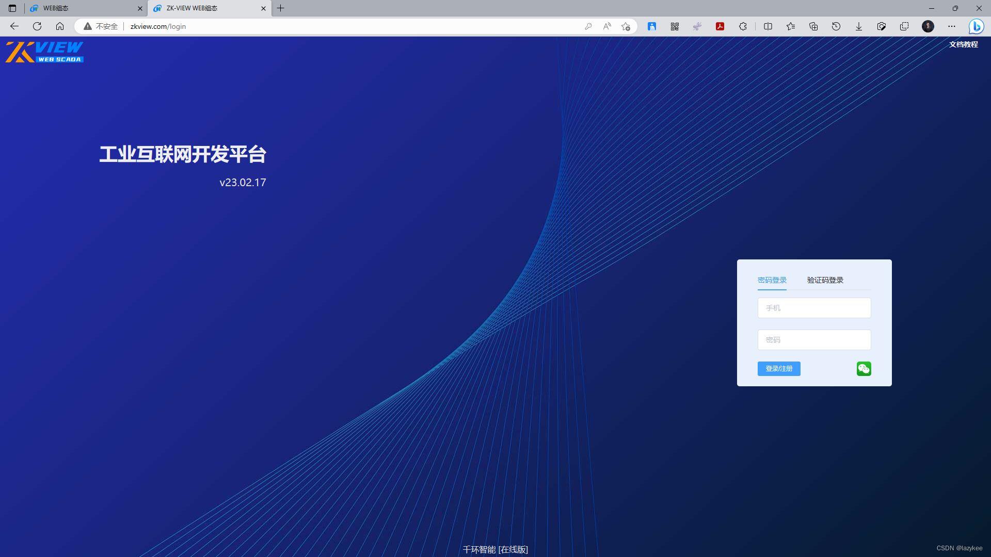Add this page to favorites
This screenshot has height=557, width=991.
point(790,26)
